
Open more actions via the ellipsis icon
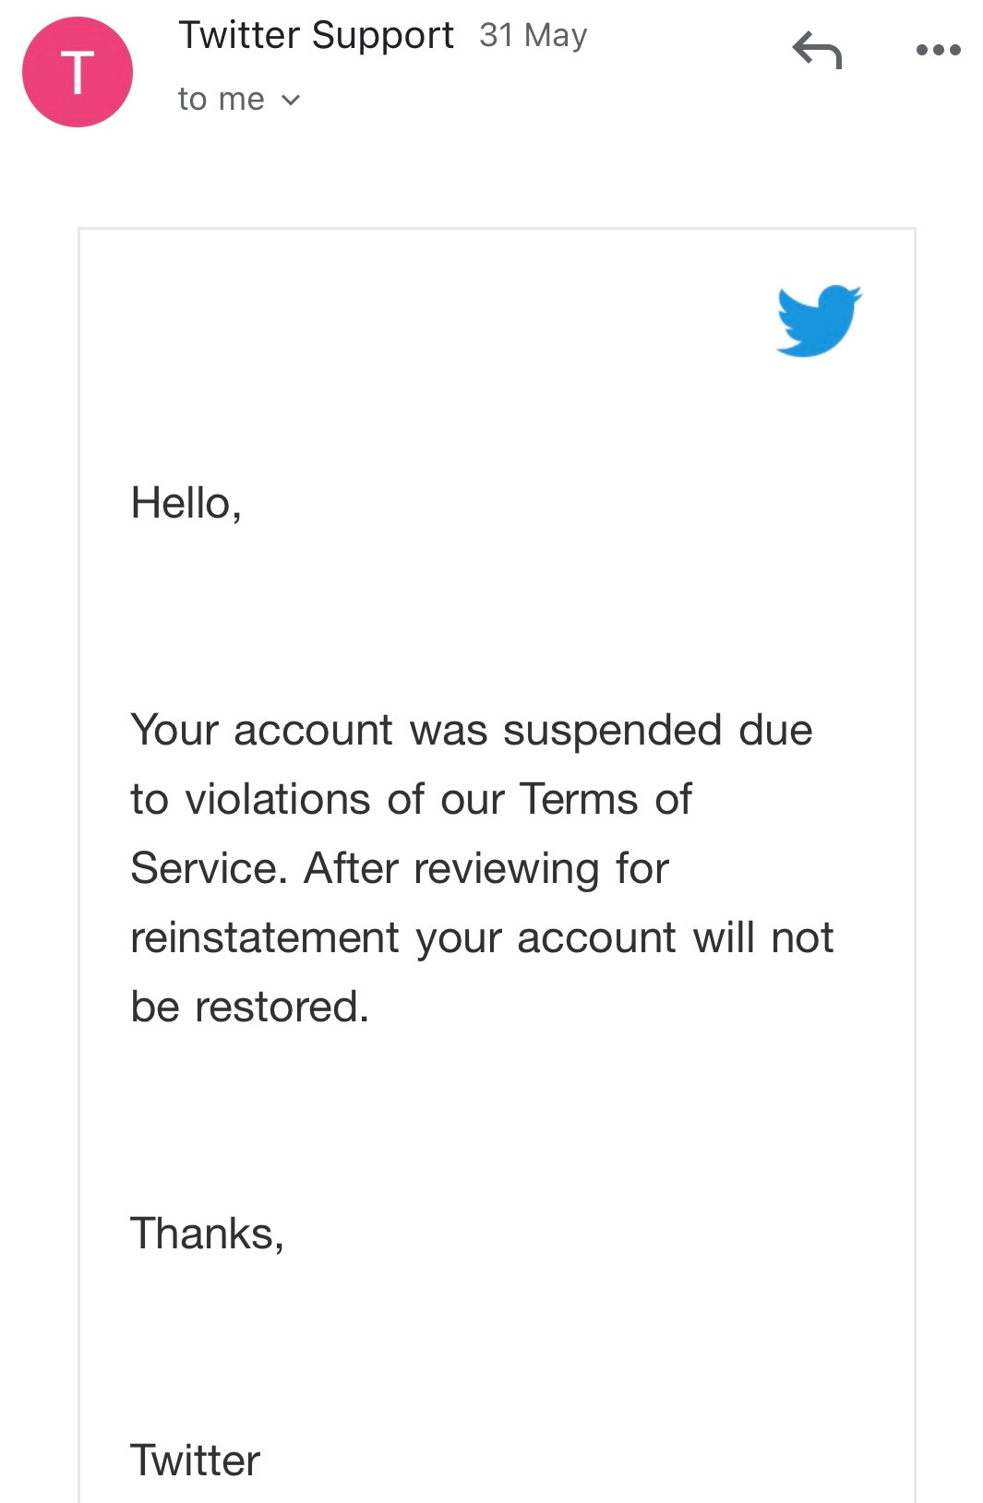coord(935,51)
